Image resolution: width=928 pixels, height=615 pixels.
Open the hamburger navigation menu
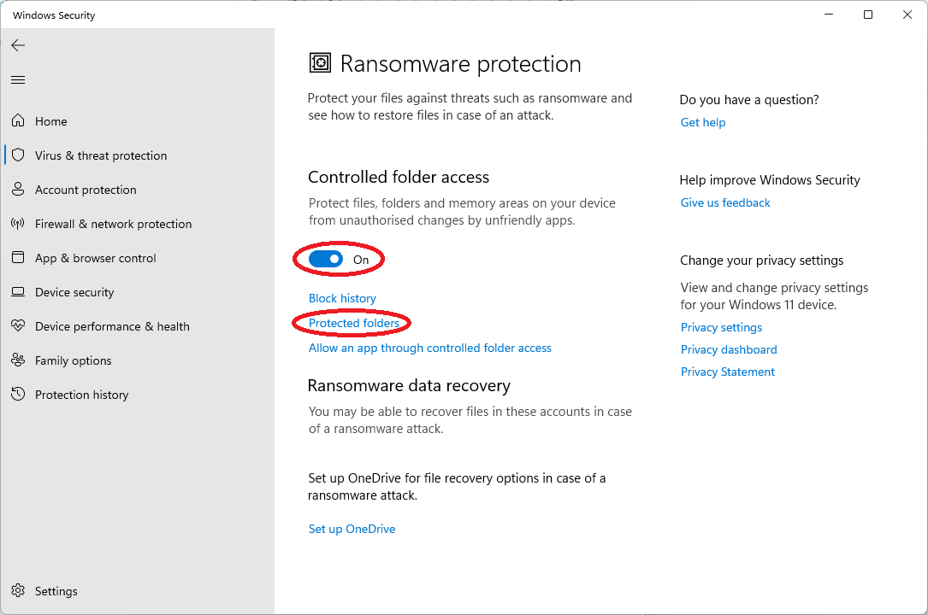[x=18, y=80]
